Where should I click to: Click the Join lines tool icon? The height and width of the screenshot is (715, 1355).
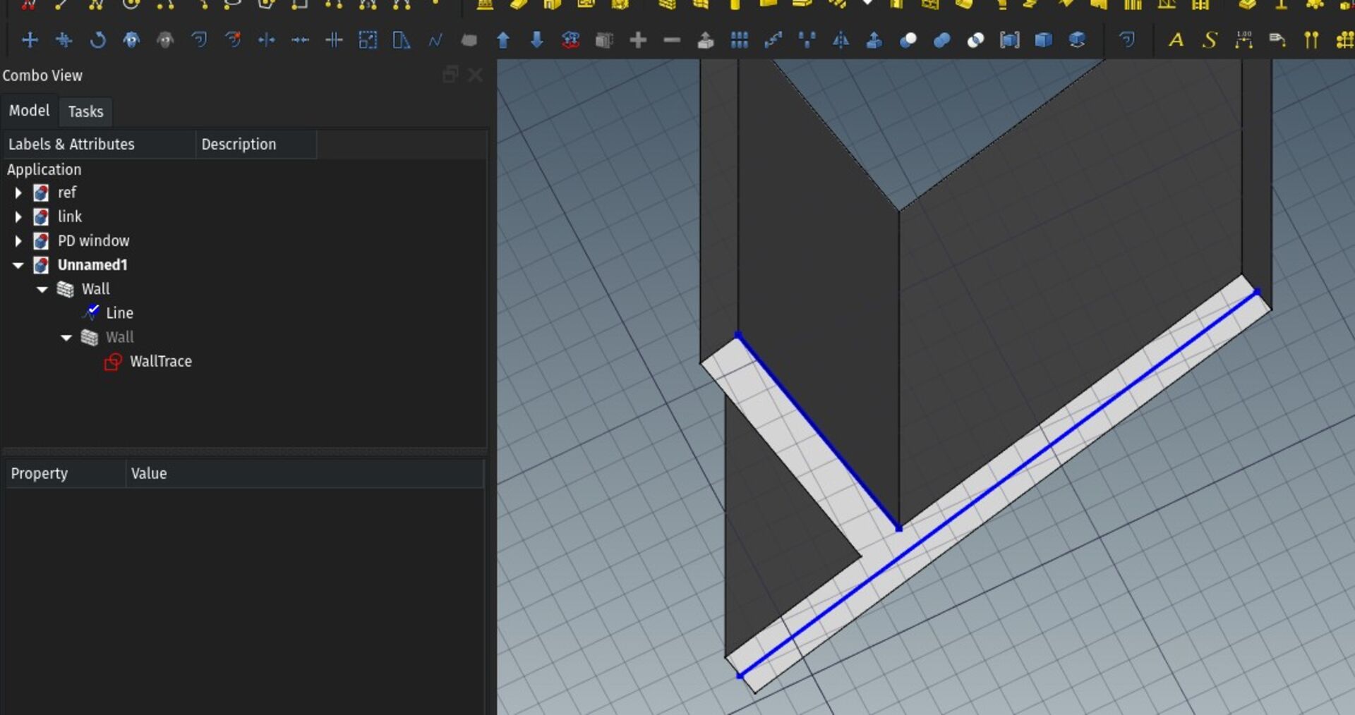pos(301,40)
